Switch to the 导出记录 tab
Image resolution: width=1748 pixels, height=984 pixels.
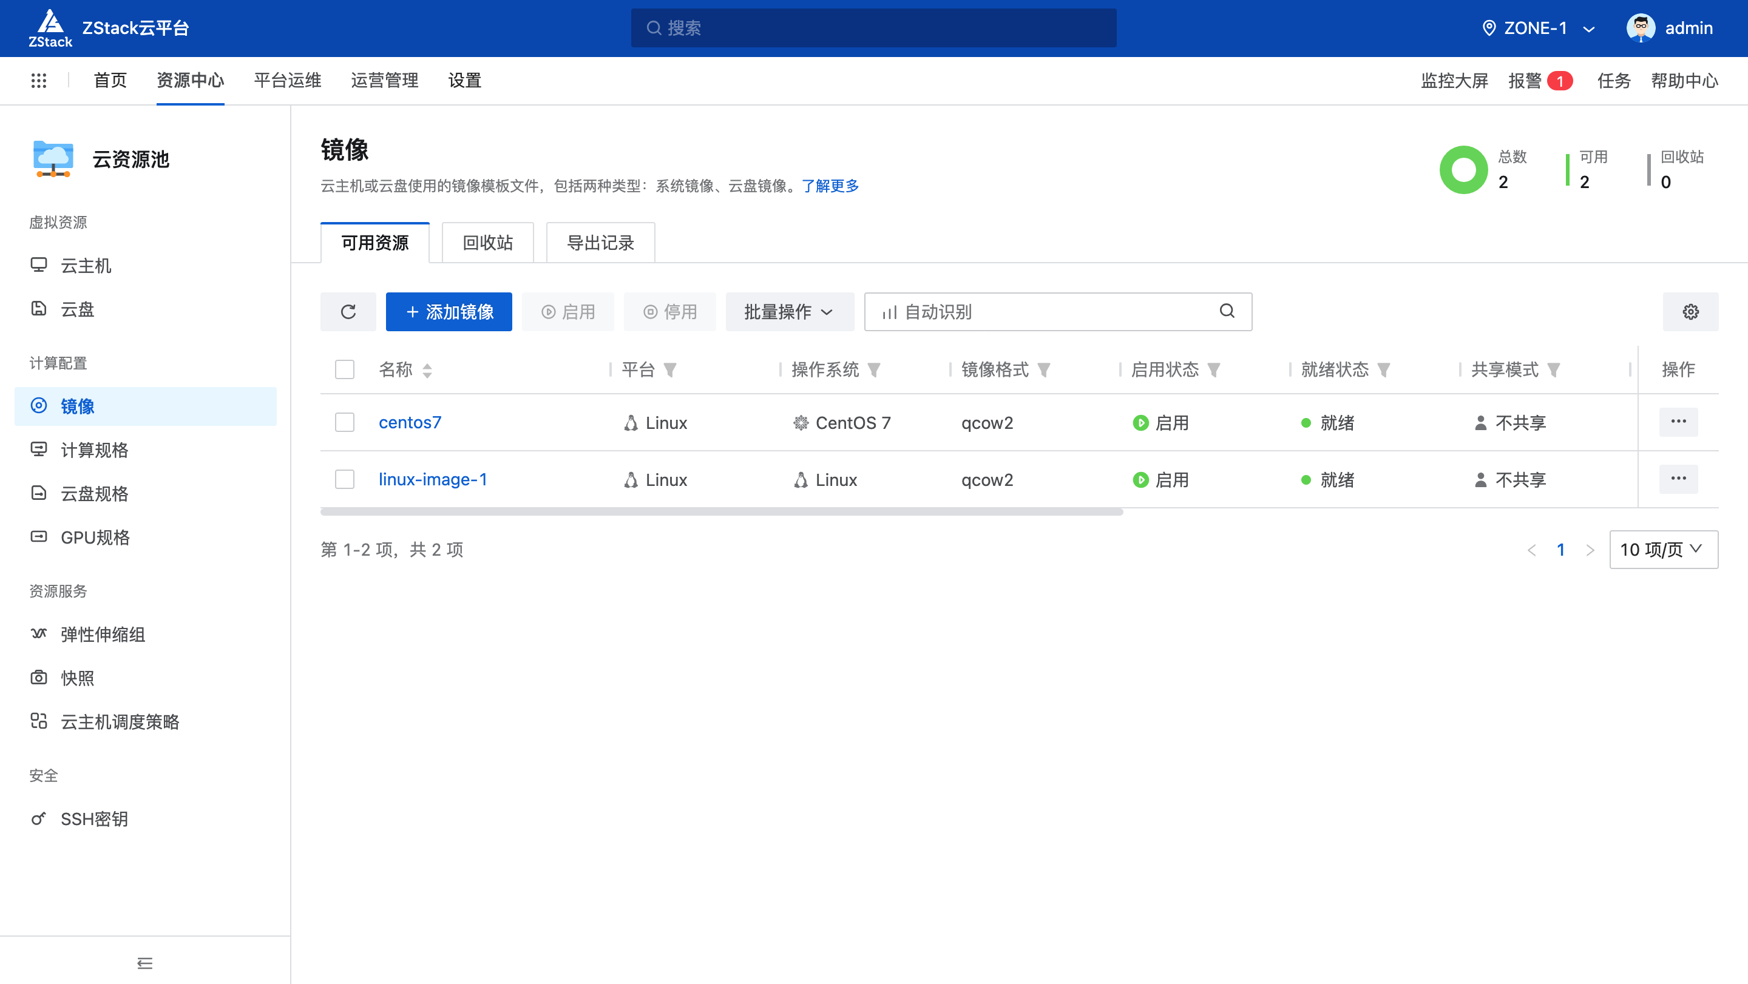point(600,243)
